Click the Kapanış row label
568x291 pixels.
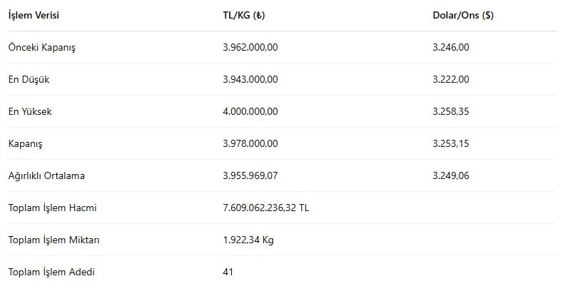26,143
